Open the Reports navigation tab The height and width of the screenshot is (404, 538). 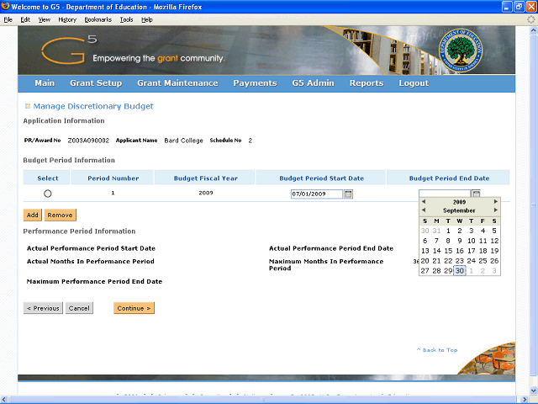click(367, 83)
